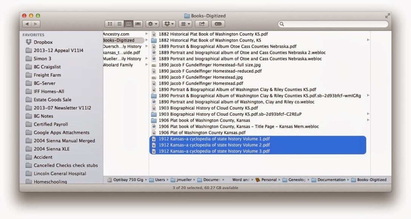
Task: Switch to Cover Flow view
Action: point(138,24)
